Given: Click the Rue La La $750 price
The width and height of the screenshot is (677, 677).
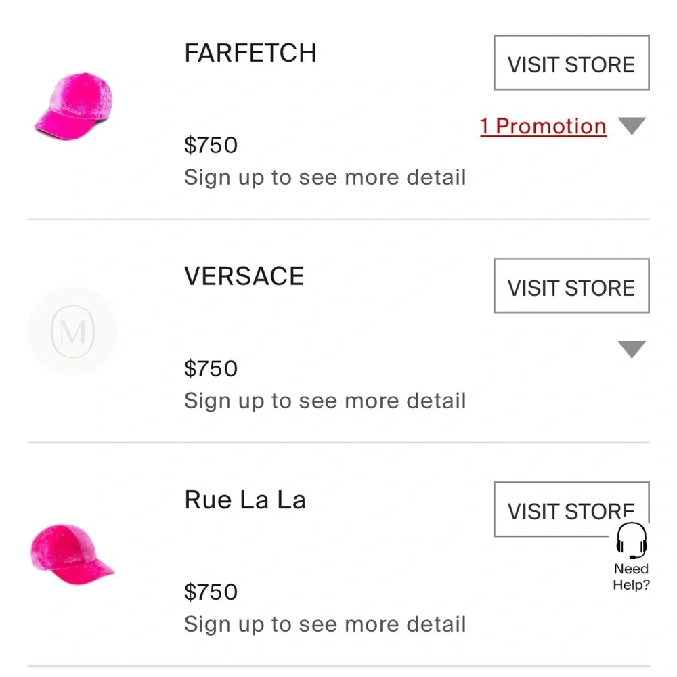Looking at the screenshot, I should [x=211, y=592].
